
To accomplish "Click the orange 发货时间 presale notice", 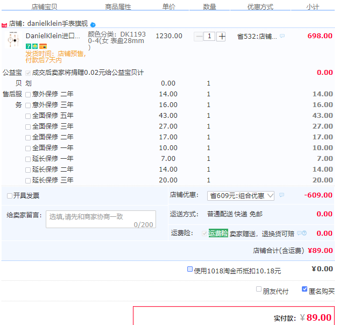I will pyautogui.click(x=56, y=56).
